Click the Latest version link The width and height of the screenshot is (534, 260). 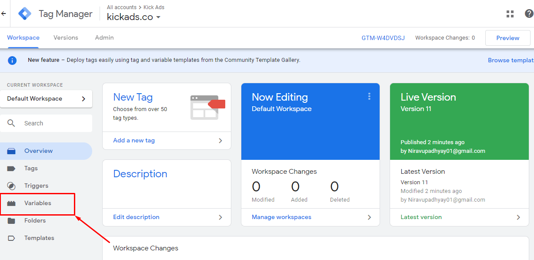tap(421, 217)
